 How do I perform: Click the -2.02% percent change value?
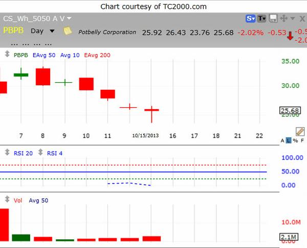click(250, 33)
